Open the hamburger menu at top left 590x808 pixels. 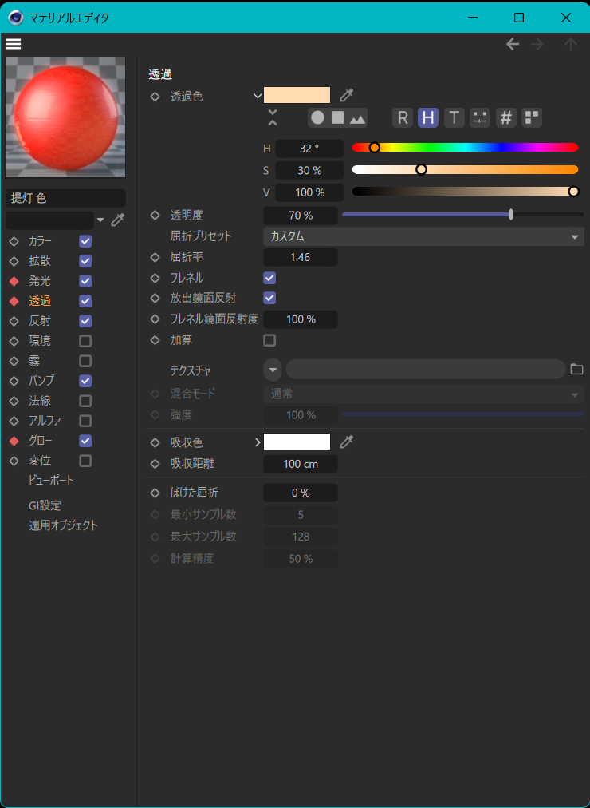coord(14,44)
